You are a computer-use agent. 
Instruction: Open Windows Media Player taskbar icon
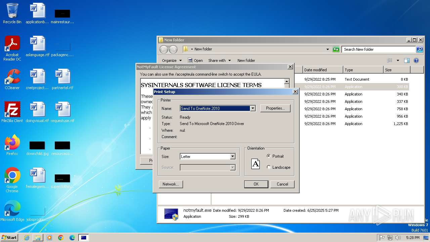pyautogui.click(x=49, y=238)
